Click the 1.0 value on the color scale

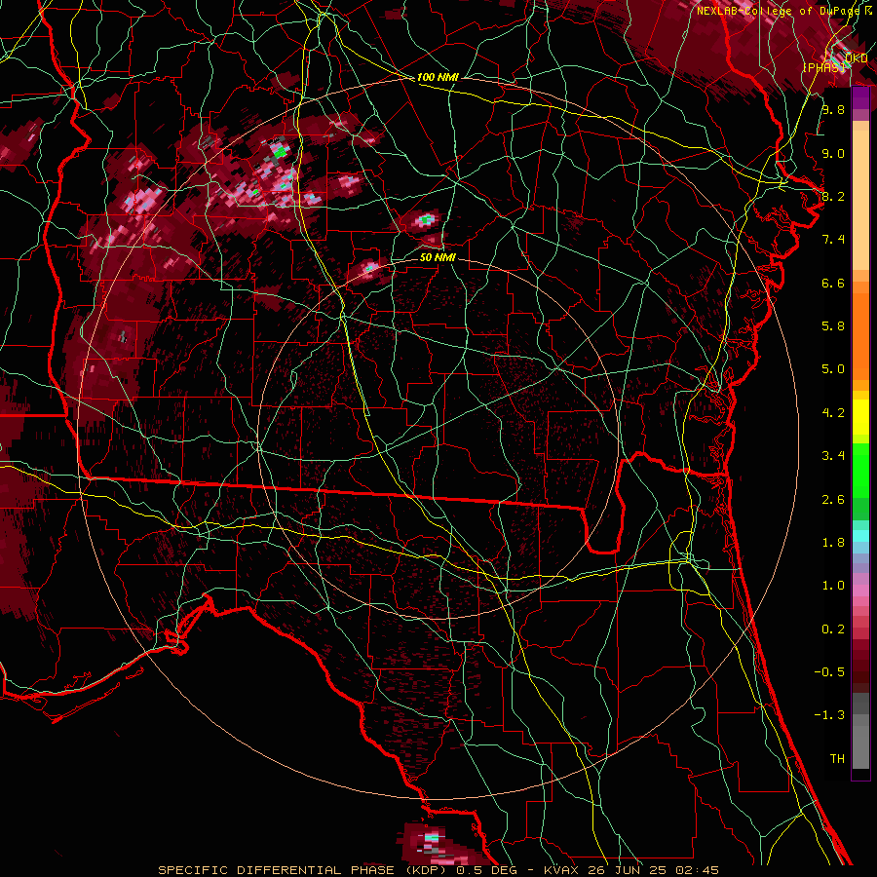(x=833, y=586)
